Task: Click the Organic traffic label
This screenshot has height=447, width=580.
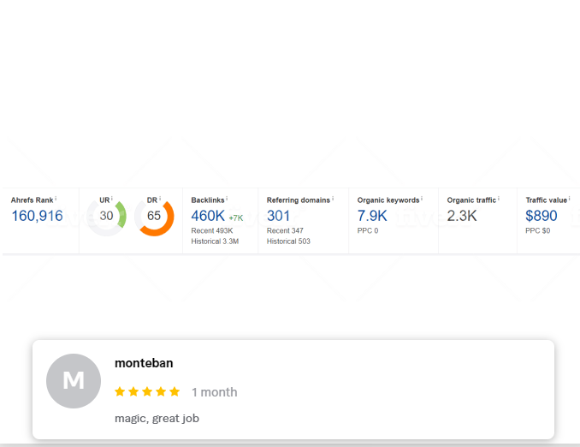Action: pos(471,200)
